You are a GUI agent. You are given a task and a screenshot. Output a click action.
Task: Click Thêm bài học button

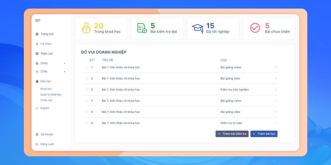[264, 134]
